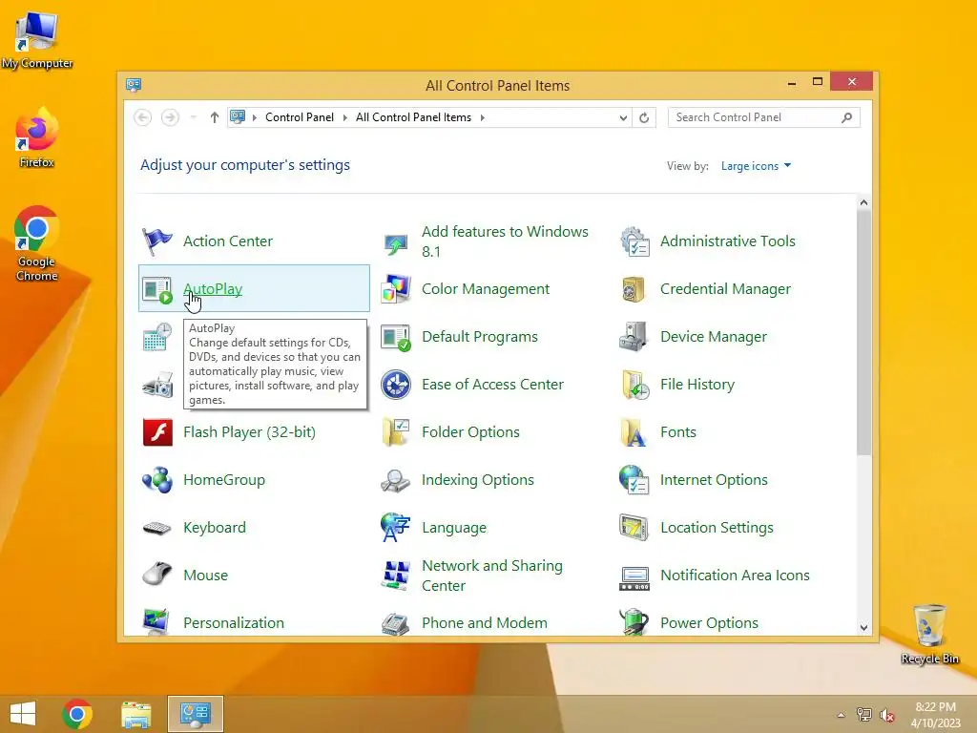Open the Folder Options link
The width and height of the screenshot is (977, 733).
[470, 432]
